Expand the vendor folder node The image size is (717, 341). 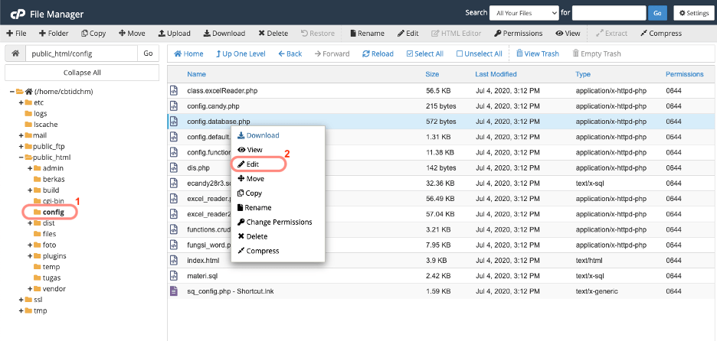pyautogui.click(x=30, y=288)
